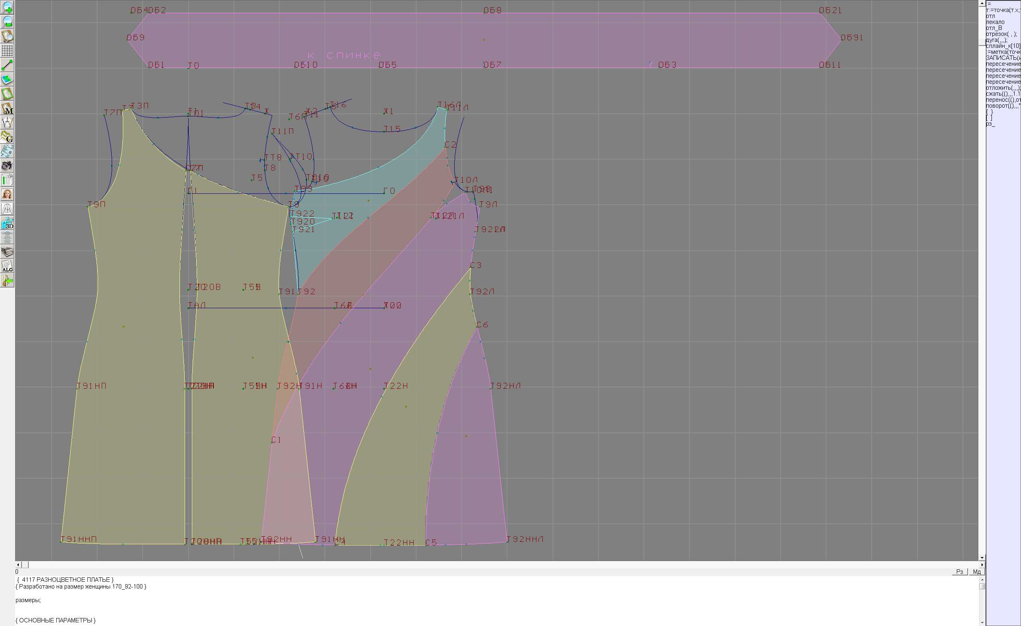Click the zoom in magnifier icon
Image resolution: width=1021 pixels, height=626 pixels.
point(7,8)
